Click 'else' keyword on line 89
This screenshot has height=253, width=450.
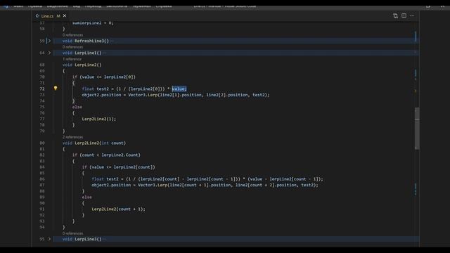tap(86, 197)
